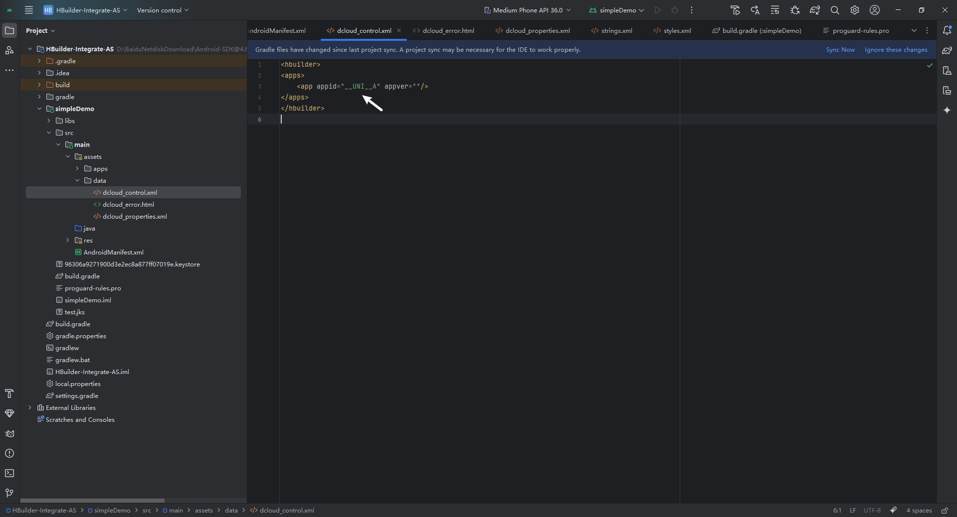Screen dimensions: 957x517
Task: Collapse the simpleDemo module folder
Action: coord(39,109)
